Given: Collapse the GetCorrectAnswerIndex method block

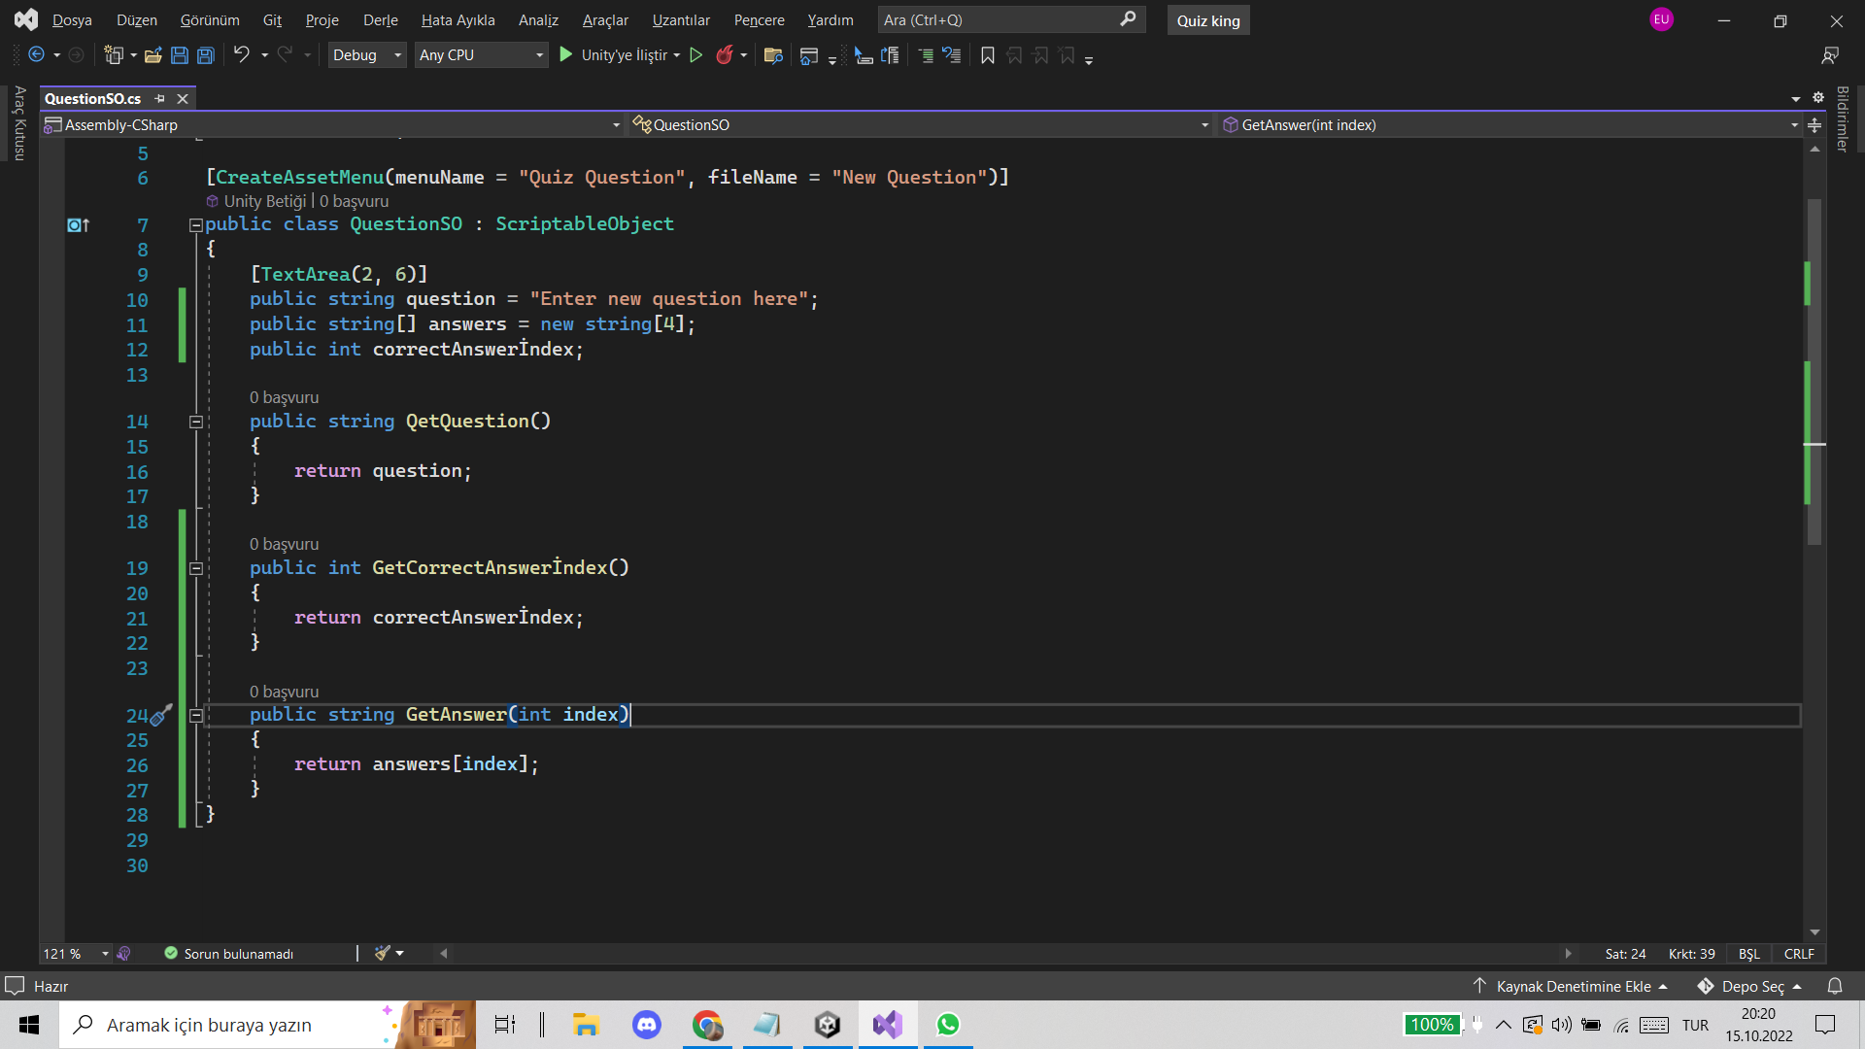Looking at the screenshot, I should (x=195, y=569).
